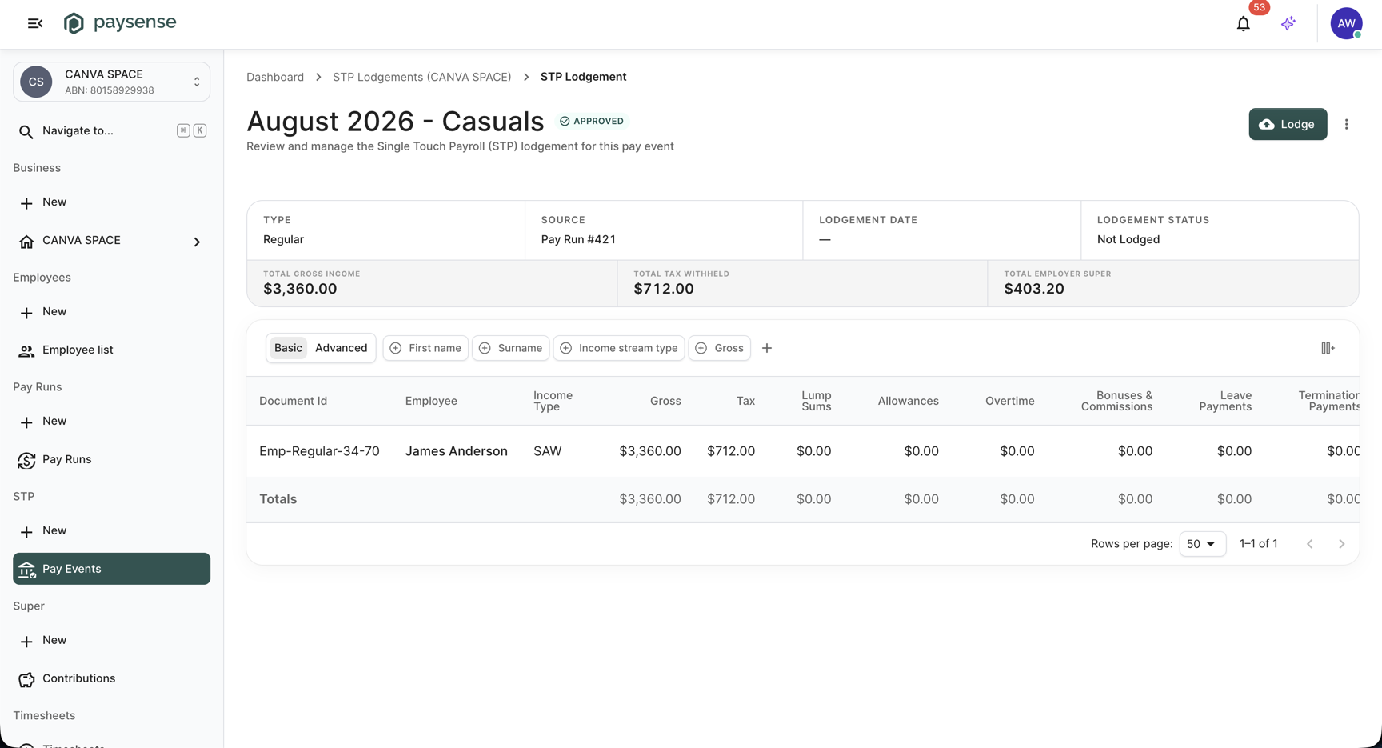The image size is (1382, 748).
Task: Click Emp-Regular-34-70 document id
Action: pyautogui.click(x=319, y=451)
